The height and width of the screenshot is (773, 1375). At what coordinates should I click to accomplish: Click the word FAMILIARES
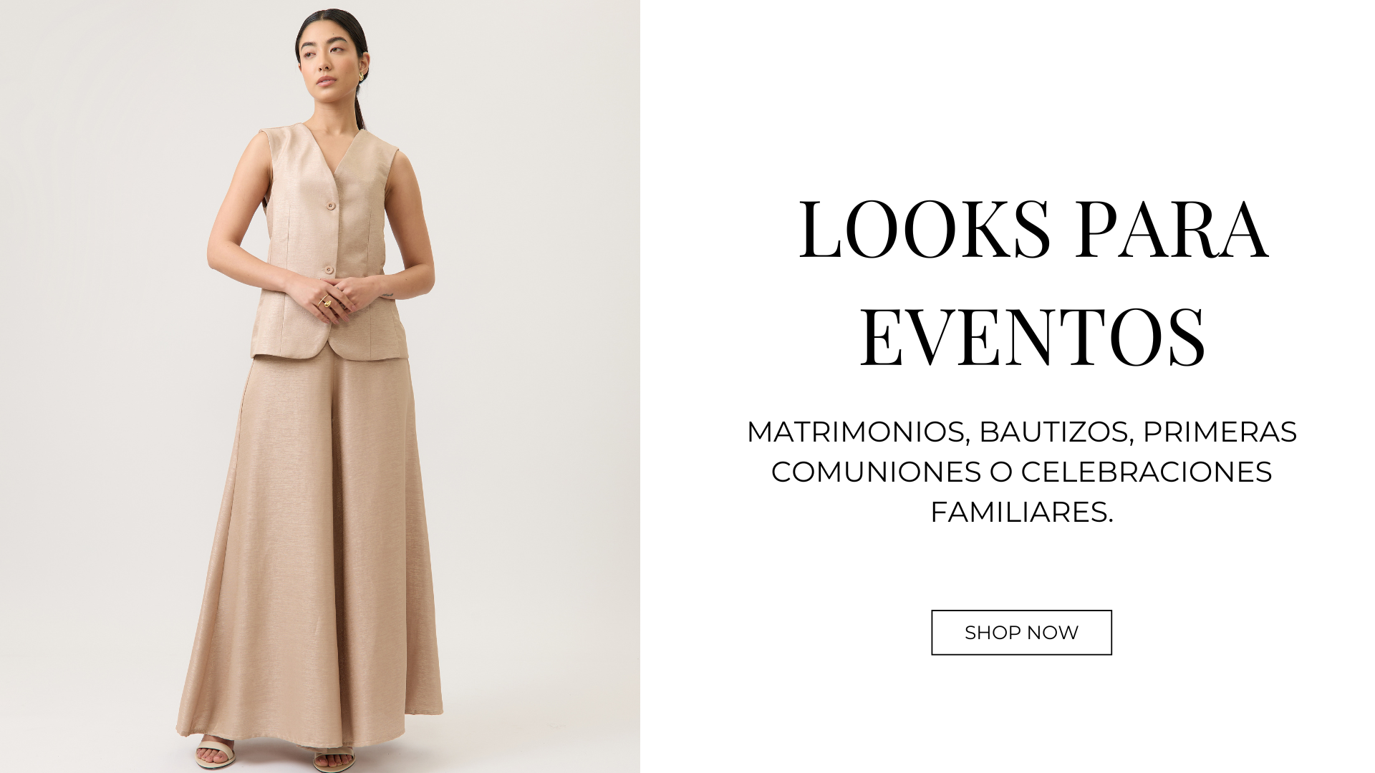click(1021, 512)
